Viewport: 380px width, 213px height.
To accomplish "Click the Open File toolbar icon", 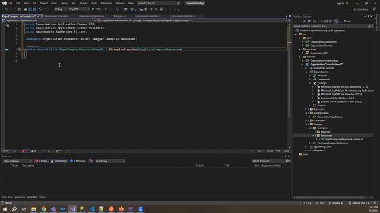I will click(26, 9).
